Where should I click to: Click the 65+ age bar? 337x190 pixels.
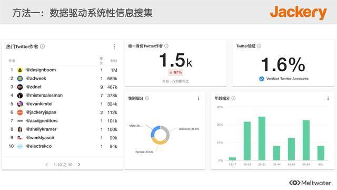point(321,153)
